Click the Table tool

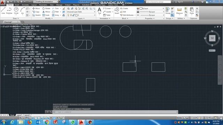[107, 15]
